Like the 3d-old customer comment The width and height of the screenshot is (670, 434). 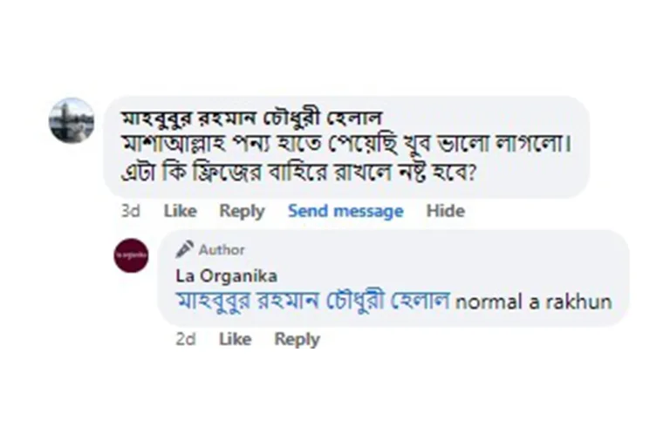point(180,211)
